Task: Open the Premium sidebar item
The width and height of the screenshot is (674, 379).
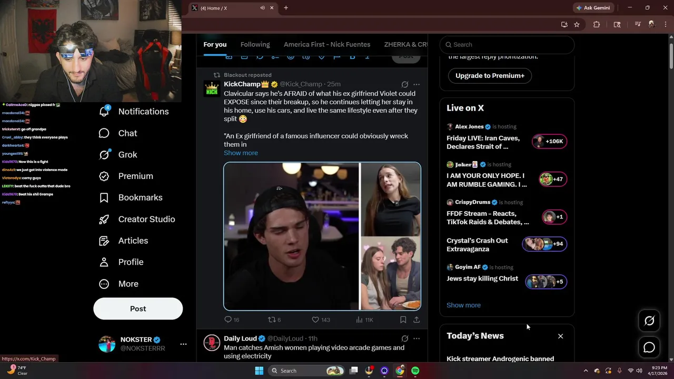Action: [x=126, y=176]
